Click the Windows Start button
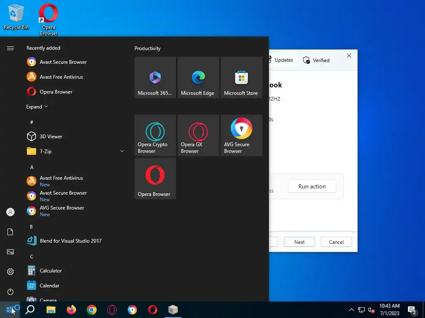425x318 pixels. pos(10,310)
